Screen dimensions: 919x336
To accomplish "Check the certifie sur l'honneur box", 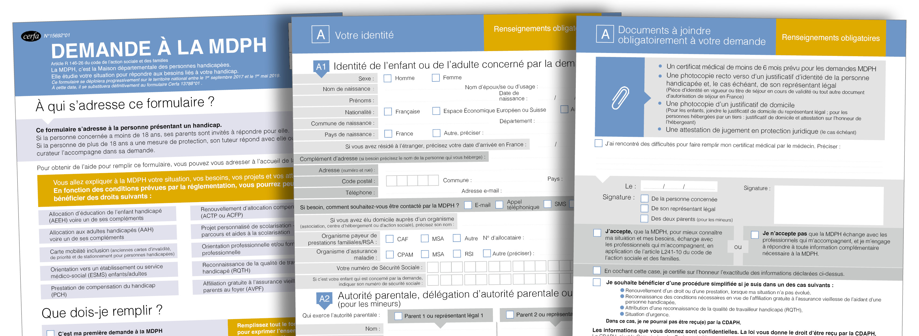I will click(597, 270).
